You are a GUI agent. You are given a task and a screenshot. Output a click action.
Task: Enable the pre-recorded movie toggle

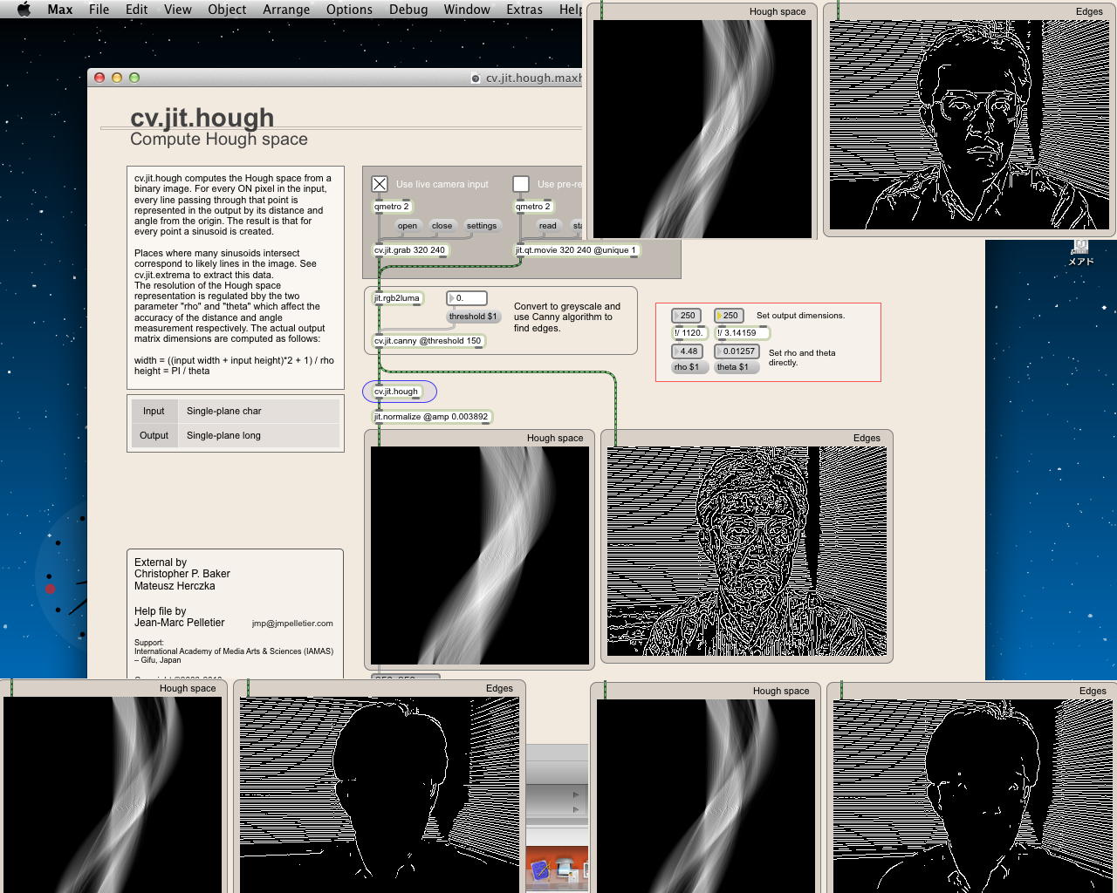[521, 184]
